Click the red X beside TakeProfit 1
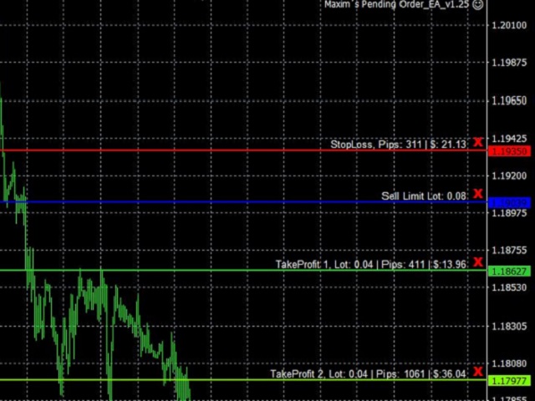Screen dimensions: 535x401 pyautogui.click(x=478, y=261)
